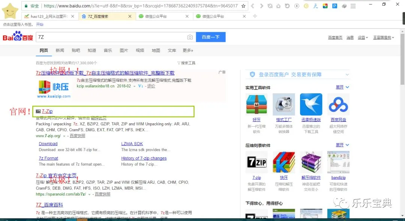
Task: Open arrow next to www.7-zip.org URL
Action: 64,136
